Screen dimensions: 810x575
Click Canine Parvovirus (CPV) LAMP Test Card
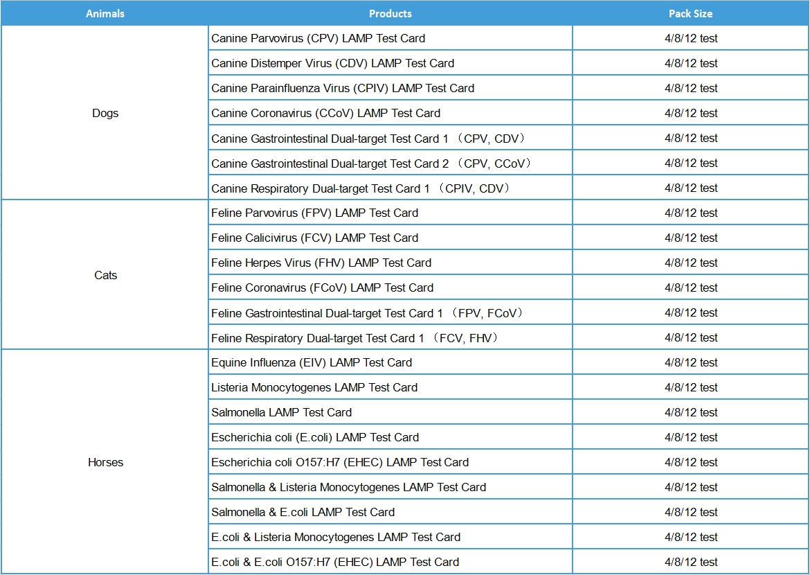pyautogui.click(x=318, y=39)
